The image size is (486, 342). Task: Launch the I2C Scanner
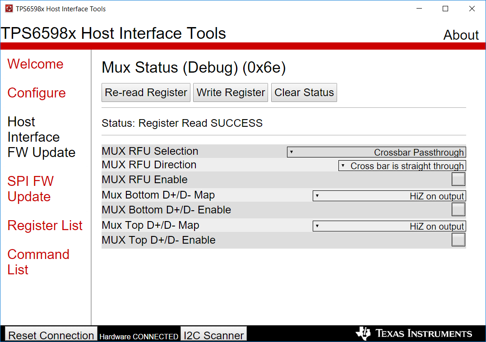pos(213,335)
